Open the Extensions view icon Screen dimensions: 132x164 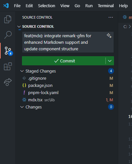pos(8,66)
